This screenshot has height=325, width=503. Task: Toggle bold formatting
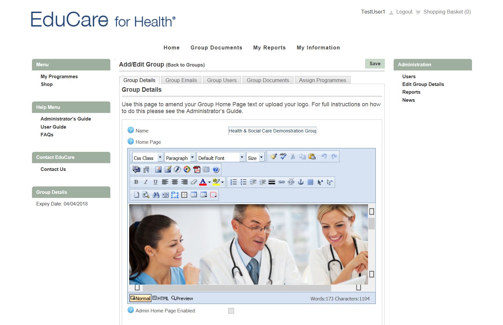coord(136,182)
